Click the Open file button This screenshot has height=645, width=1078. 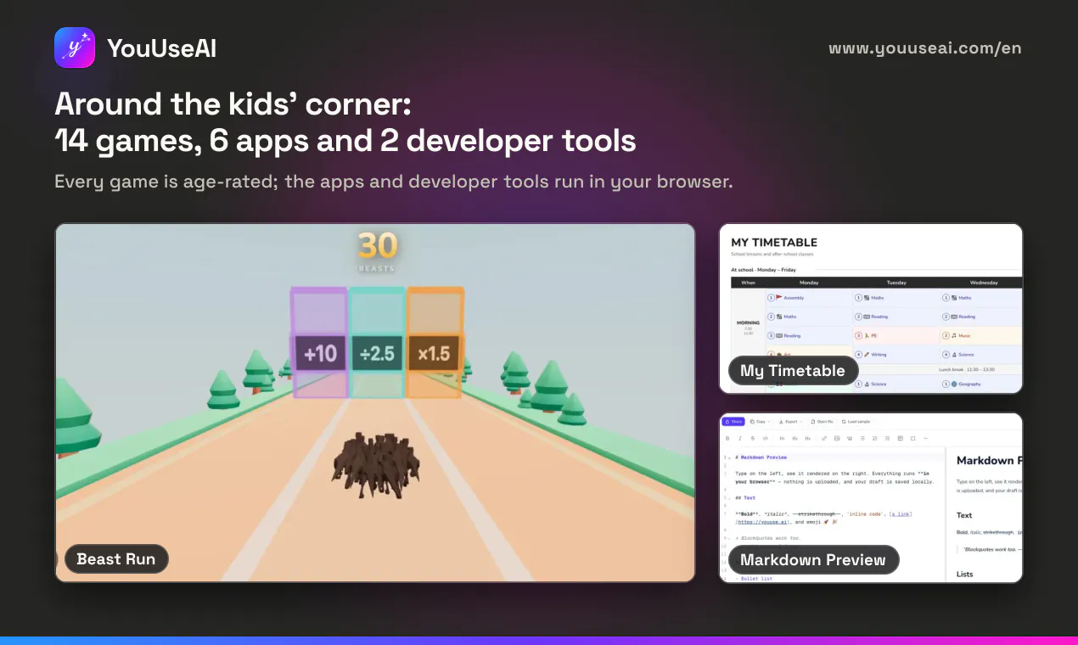pyautogui.click(x=822, y=422)
